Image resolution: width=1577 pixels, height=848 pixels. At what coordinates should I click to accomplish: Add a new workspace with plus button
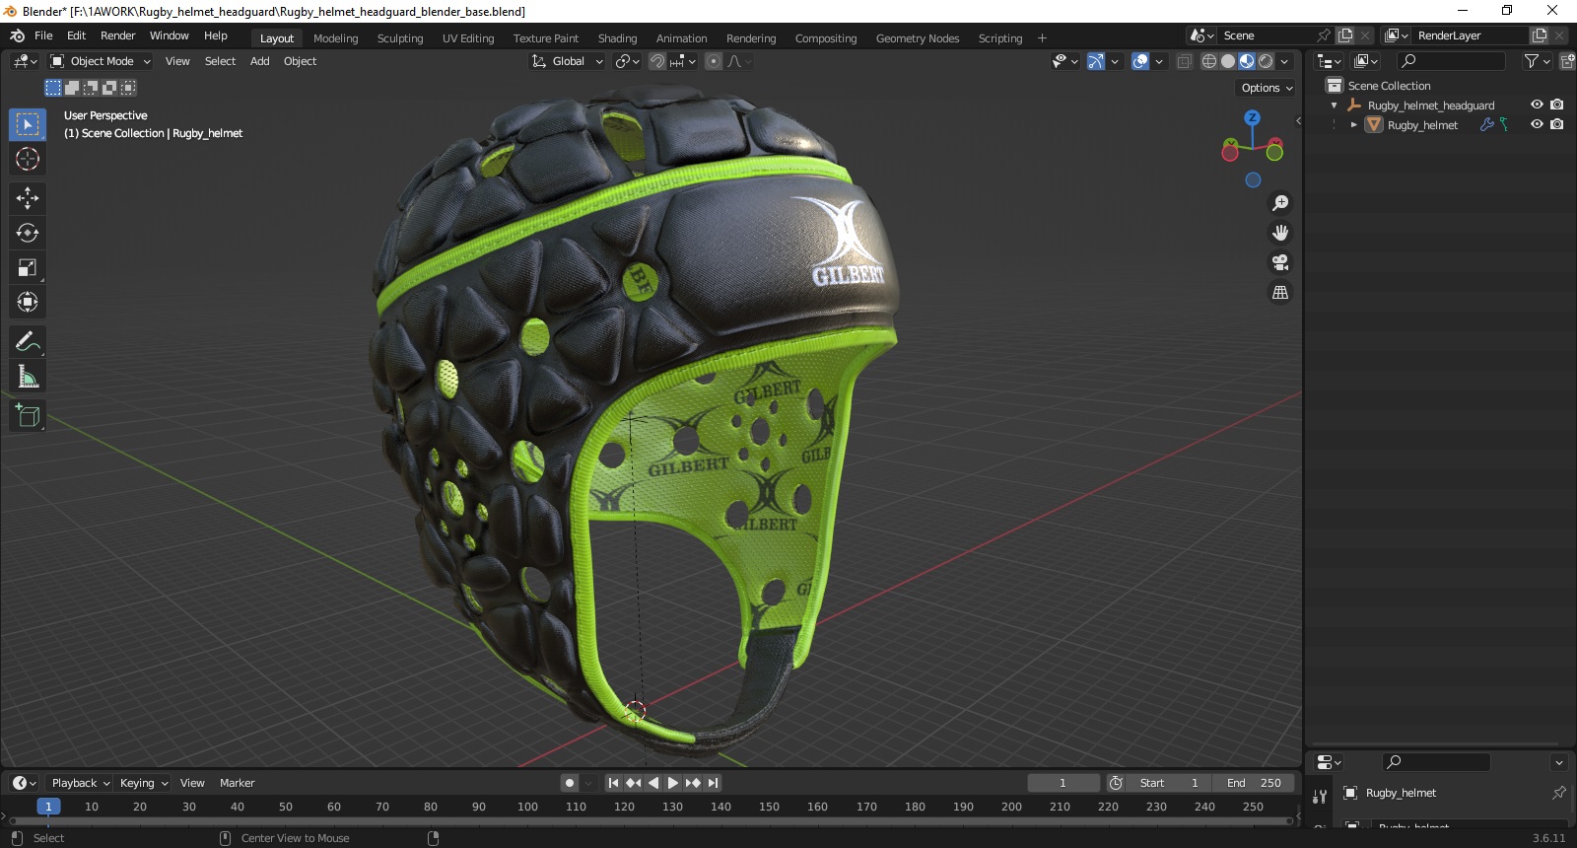(x=1042, y=38)
